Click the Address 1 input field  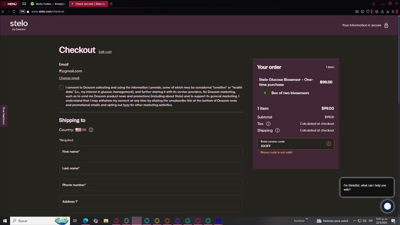coord(151,202)
